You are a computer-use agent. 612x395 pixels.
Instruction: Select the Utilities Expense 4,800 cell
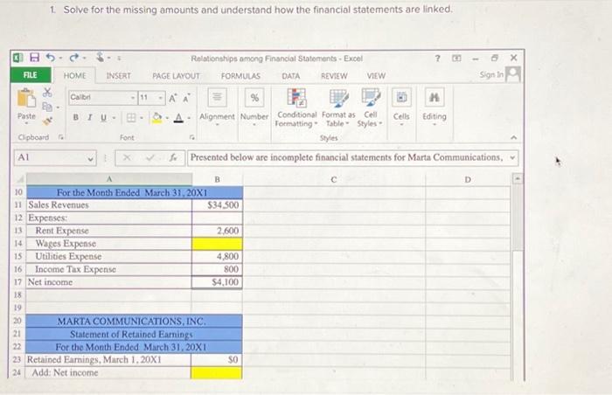217,256
